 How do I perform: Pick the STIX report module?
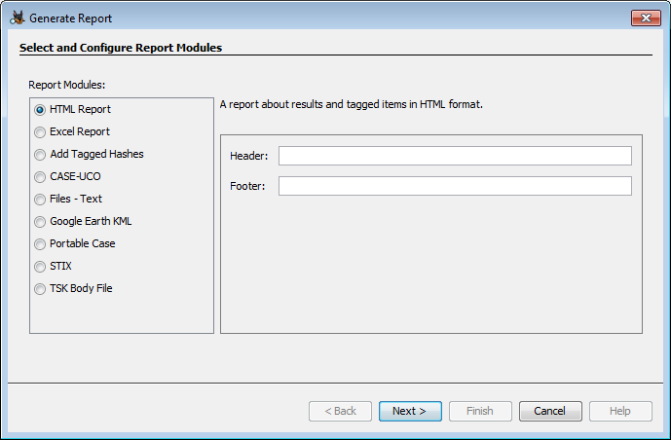(40, 266)
